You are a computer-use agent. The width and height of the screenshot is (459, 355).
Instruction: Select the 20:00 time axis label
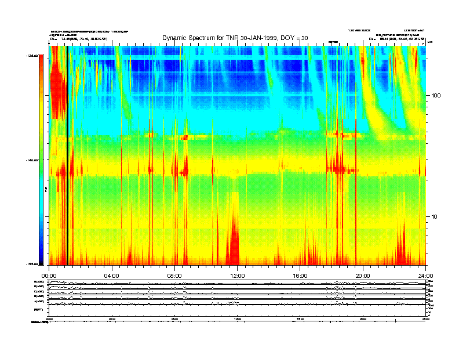click(363, 276)
